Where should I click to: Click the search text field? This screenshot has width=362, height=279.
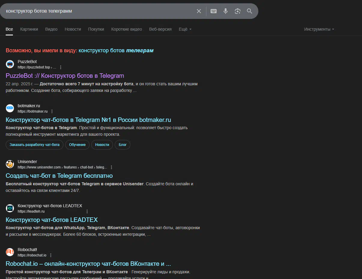(99, 11)
